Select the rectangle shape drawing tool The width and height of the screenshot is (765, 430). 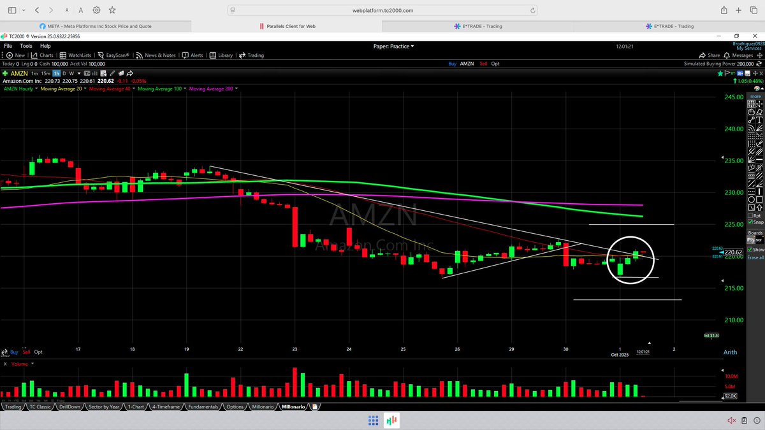point(759,199)
